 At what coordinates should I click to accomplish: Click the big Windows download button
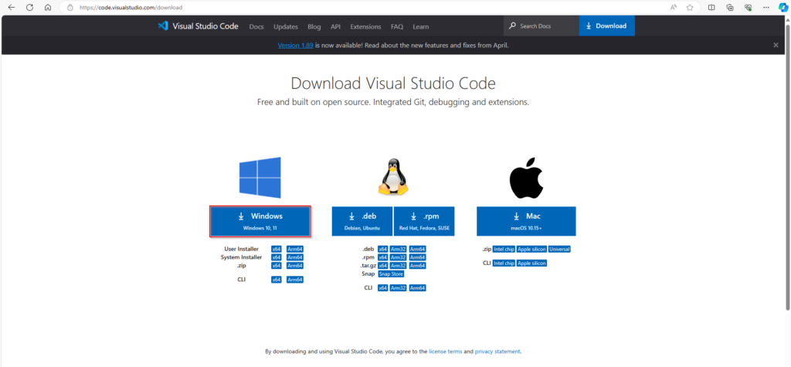260,221
